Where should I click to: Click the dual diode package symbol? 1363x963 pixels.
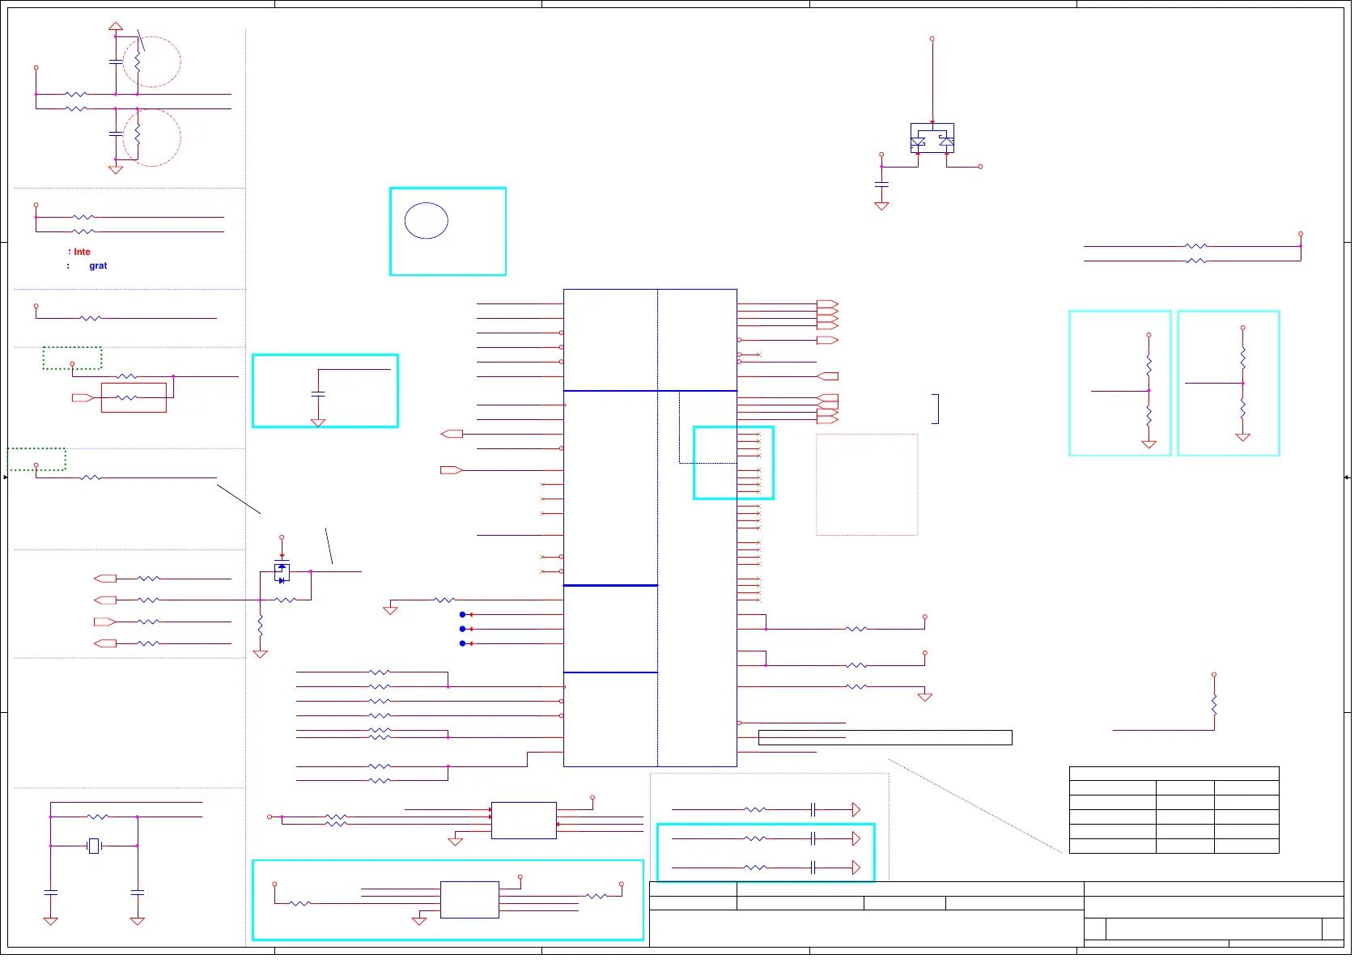click(x=932, y=138)
